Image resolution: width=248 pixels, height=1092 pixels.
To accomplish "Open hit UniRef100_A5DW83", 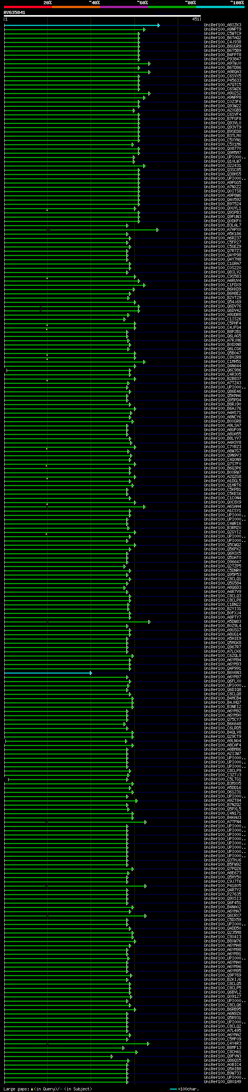I will tap(222, 622).
